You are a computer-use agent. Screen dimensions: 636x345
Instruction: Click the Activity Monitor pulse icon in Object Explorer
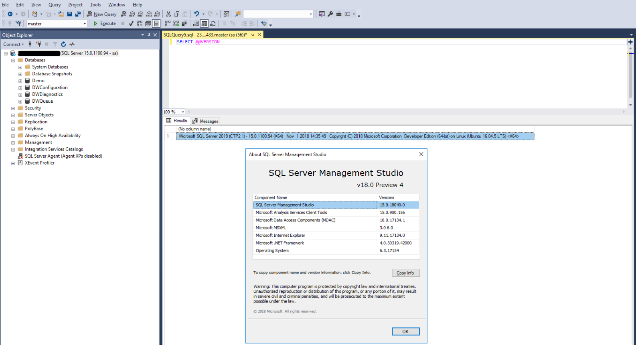click(x=72, y=44)
